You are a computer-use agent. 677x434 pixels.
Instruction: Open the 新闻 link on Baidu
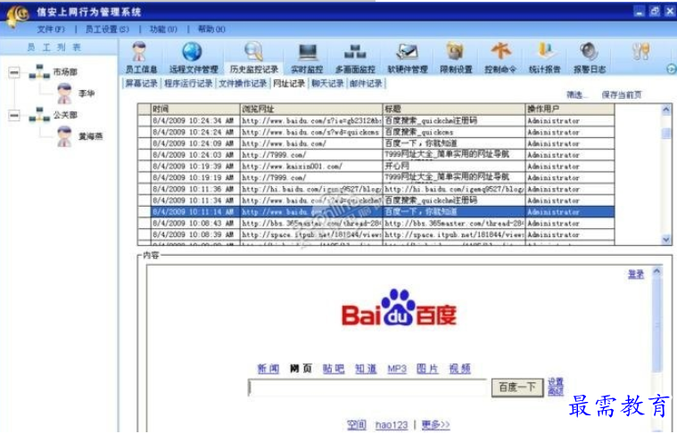point(268,369)
